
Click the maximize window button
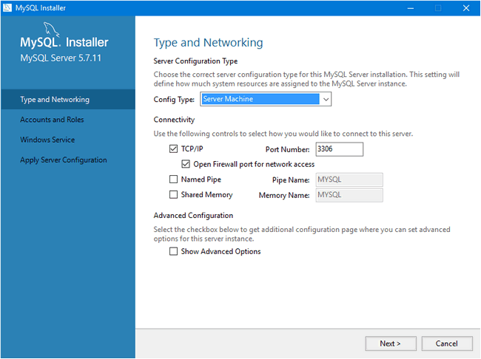pyautogui.click(x=438, y=7)
